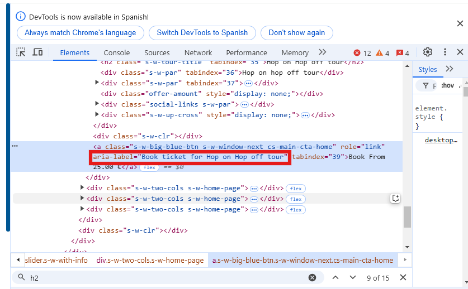
Task: Go to next search result
Action: tap(353, 278)
